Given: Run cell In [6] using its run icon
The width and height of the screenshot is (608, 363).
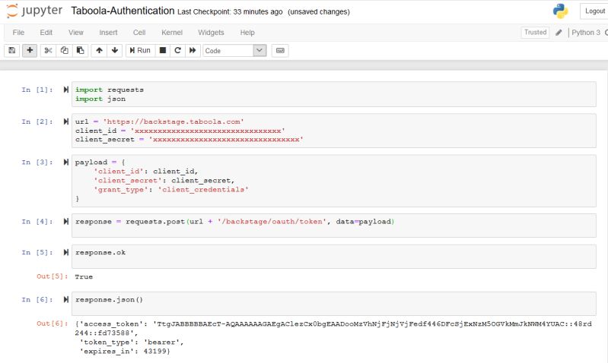Looking at the screenshot, I should pos(66,299).
